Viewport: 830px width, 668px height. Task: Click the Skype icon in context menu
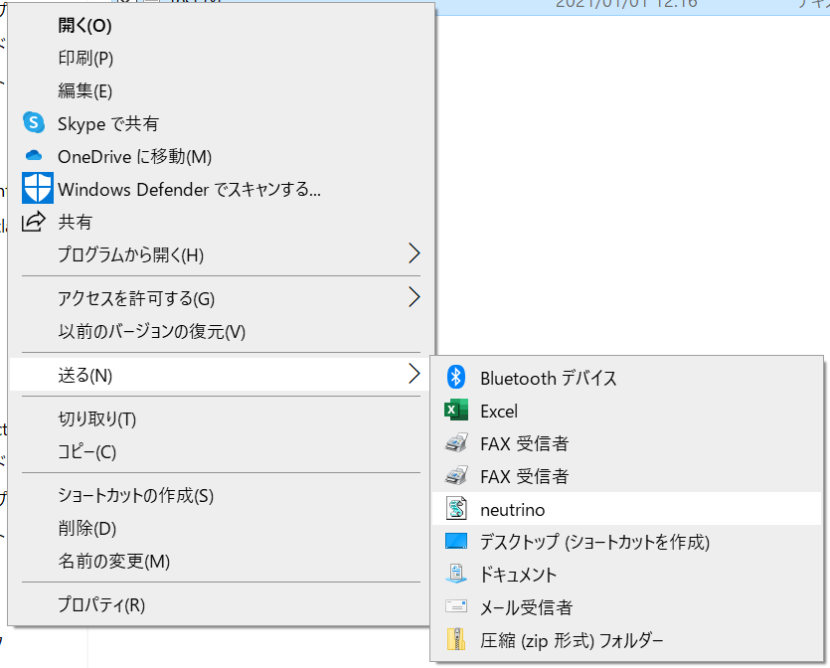click(x=34, y=123)
